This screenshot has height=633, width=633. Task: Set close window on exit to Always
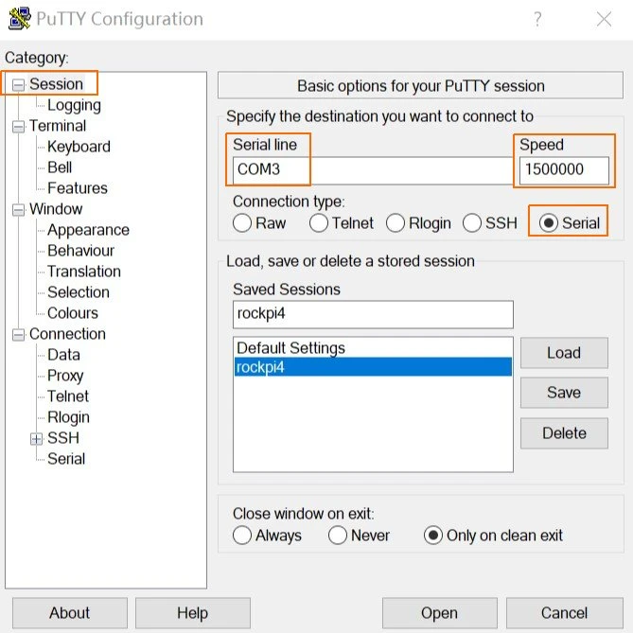242,536
